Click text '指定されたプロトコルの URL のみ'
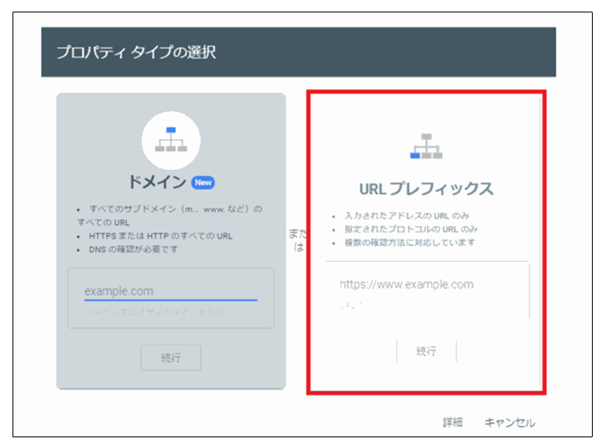Screen dimensions: 599x448 (x=411, y=229)
